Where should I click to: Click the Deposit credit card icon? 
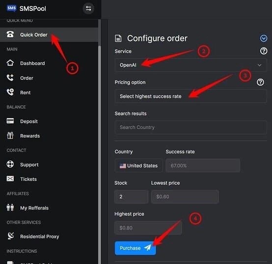click(x=10, y=121)
